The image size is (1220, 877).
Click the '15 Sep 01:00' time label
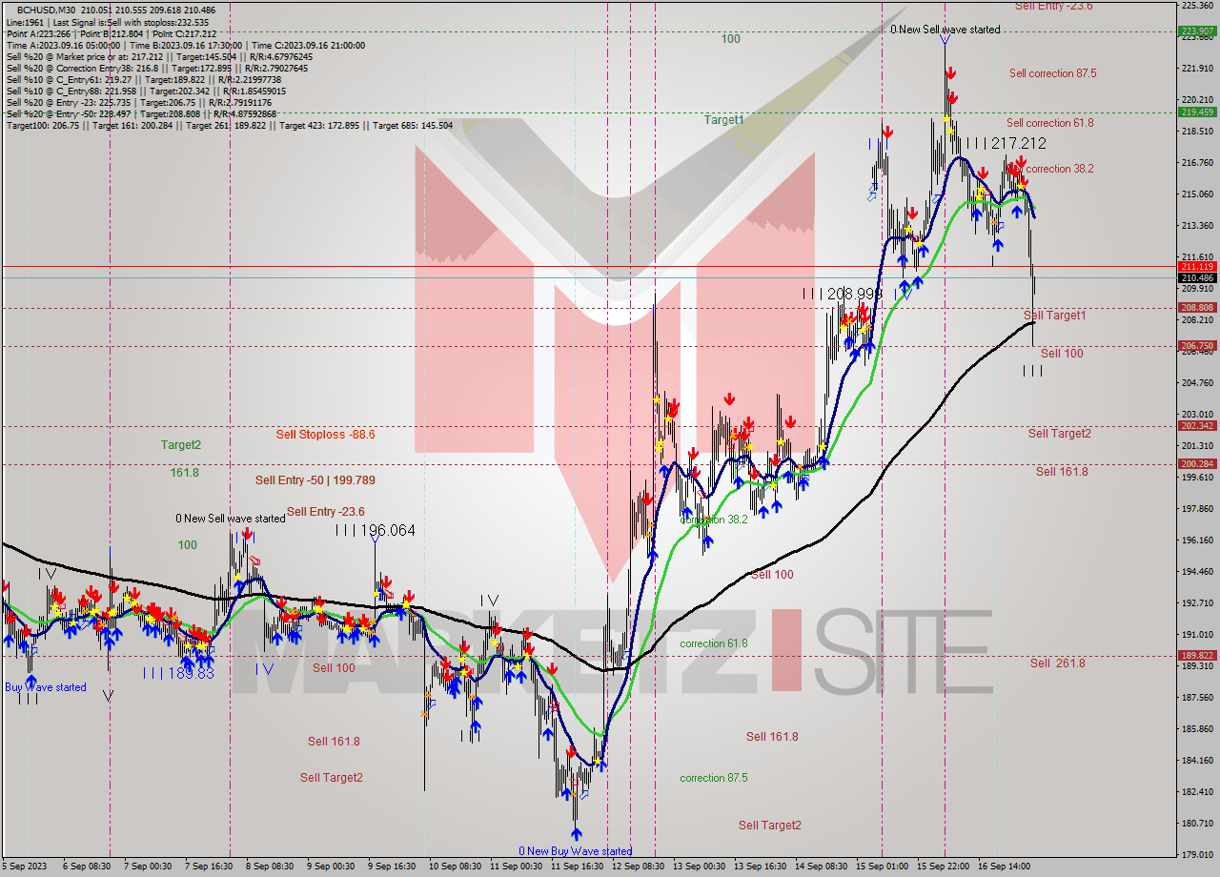pyautogui.click(x=882, y=867)
